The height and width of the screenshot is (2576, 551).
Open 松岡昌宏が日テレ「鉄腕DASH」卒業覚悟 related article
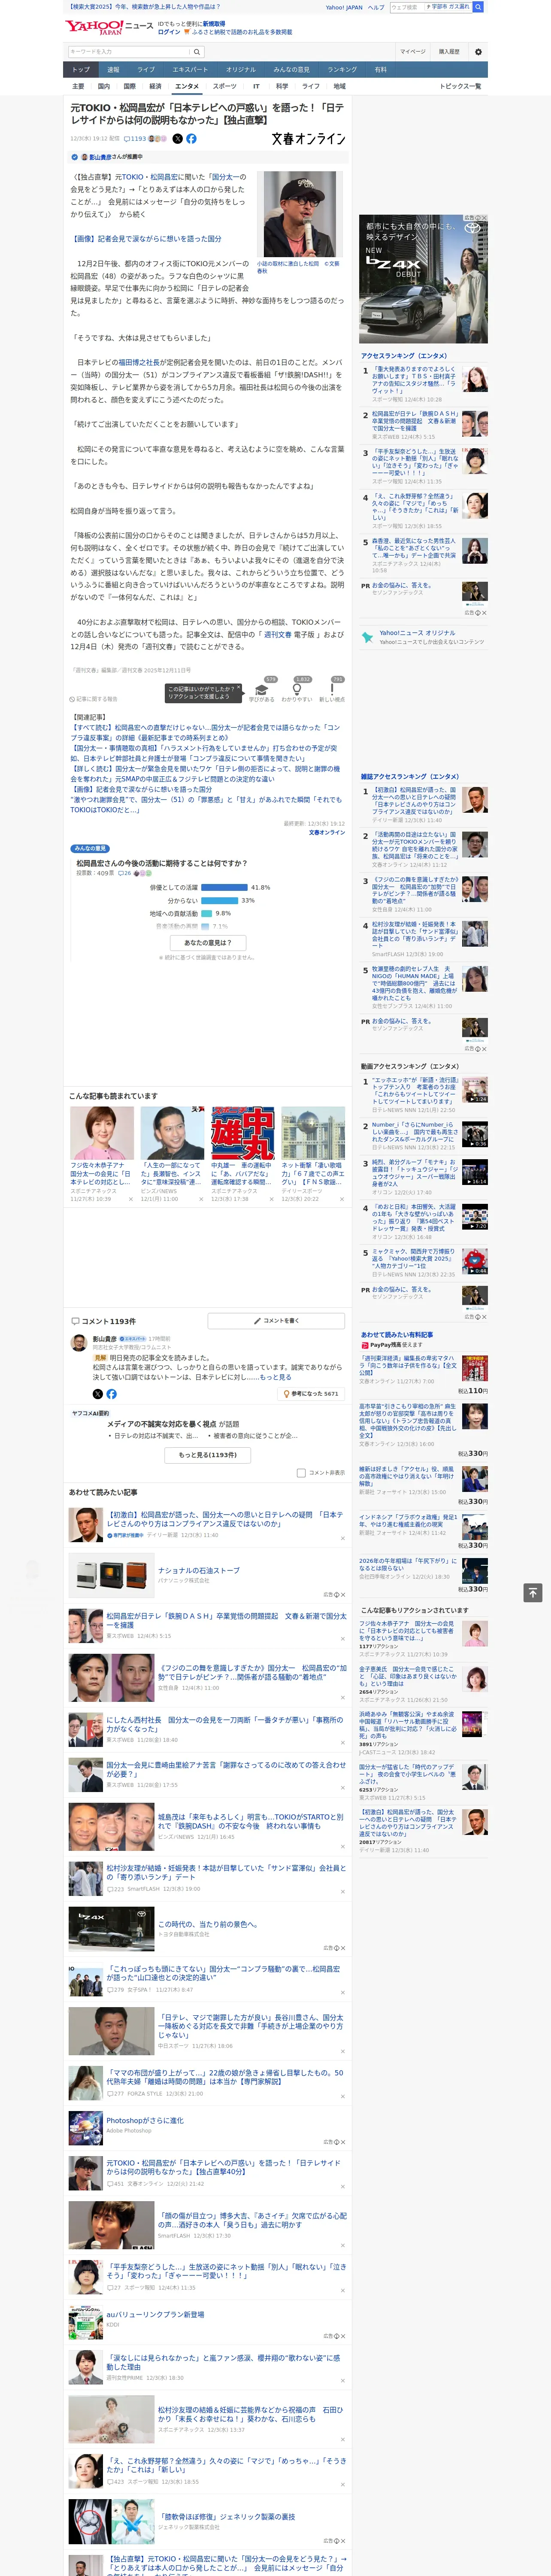click(226, 1619)
